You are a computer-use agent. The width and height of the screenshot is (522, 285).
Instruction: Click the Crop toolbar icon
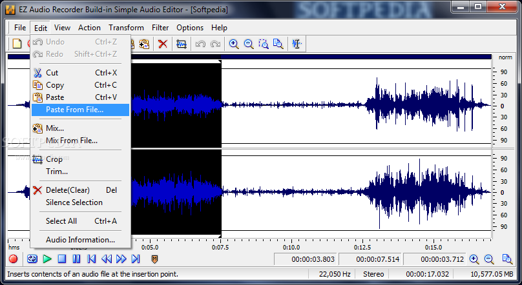click(182, 43)
